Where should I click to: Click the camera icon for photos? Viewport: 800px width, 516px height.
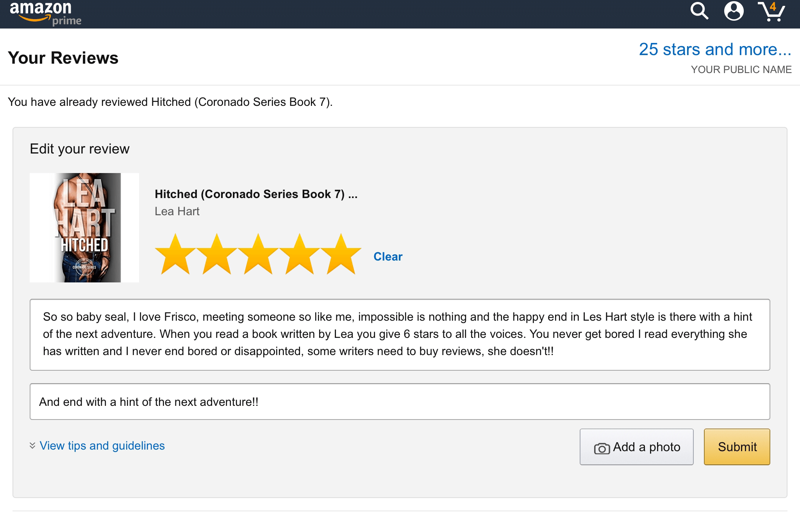click(x=602, y=448)
